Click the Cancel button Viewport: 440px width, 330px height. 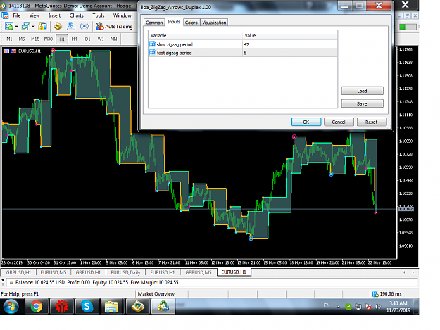point(339,122)
